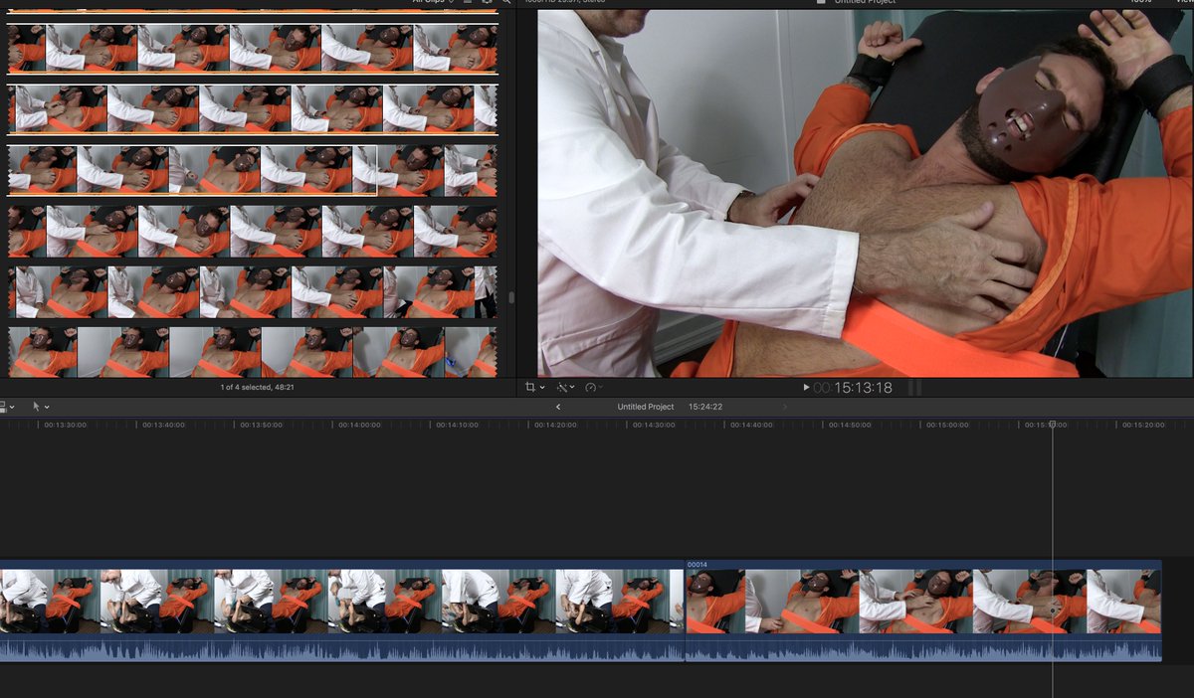Click ruler mark 00:13:30:00
Screen dimensions: 1194x698
click(x=65, y=425)
